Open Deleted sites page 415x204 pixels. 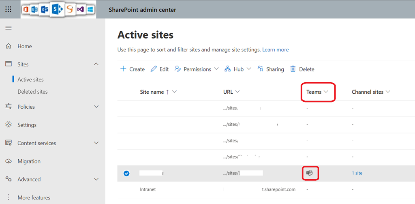pyautogui.click(x=32, y=92)
